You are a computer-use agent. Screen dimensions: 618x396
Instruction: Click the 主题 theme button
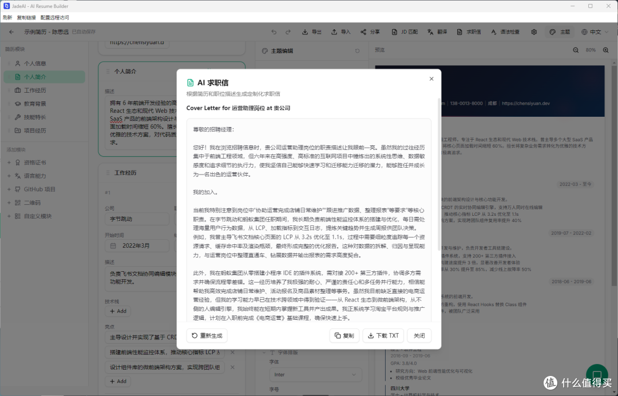click(x=560, y=32)
